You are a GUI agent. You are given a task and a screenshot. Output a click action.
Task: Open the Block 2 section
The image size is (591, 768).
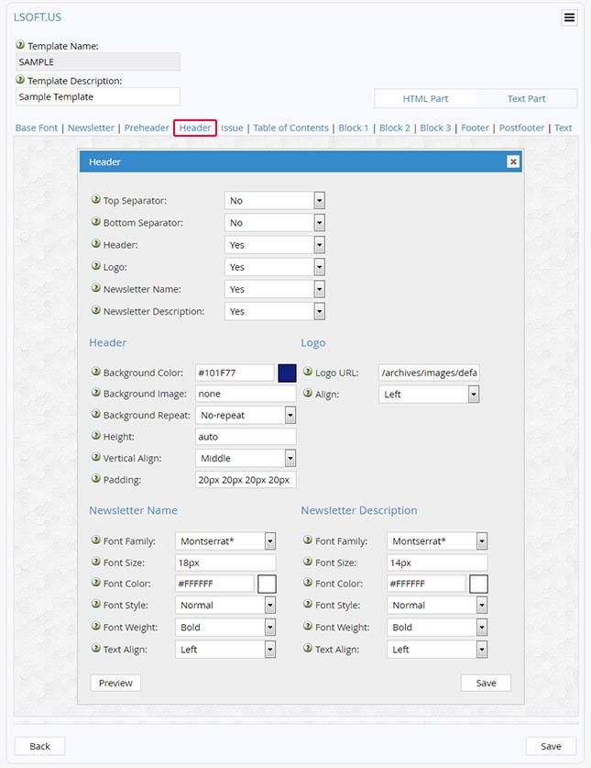pyautogui.click(x=394, y=128)
